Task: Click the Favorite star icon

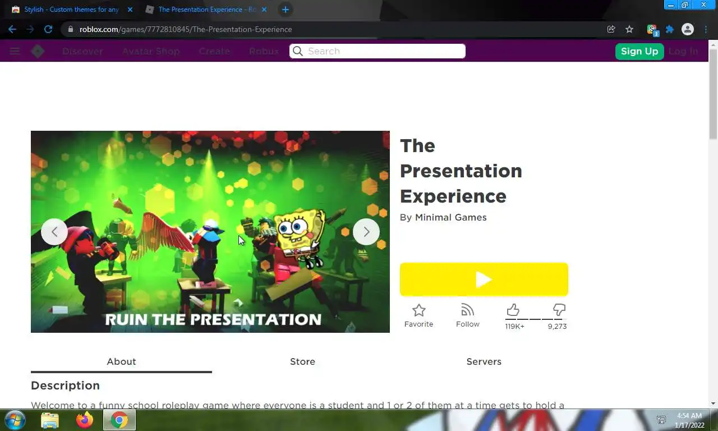Action: coord(418,310)
